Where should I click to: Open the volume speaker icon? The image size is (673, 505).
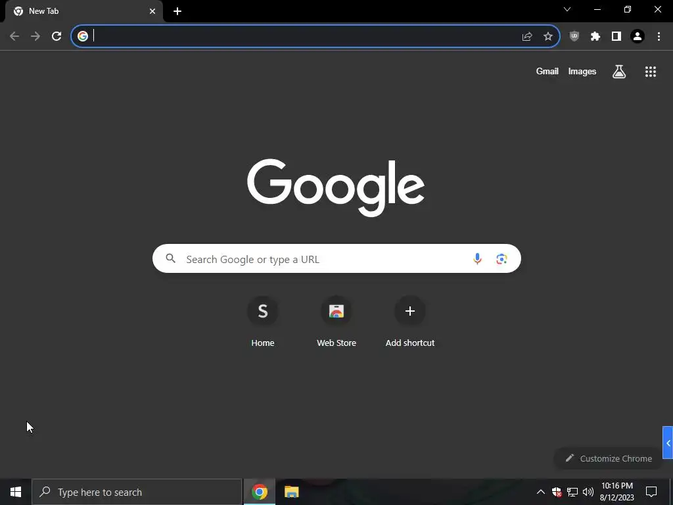point(588,492)
